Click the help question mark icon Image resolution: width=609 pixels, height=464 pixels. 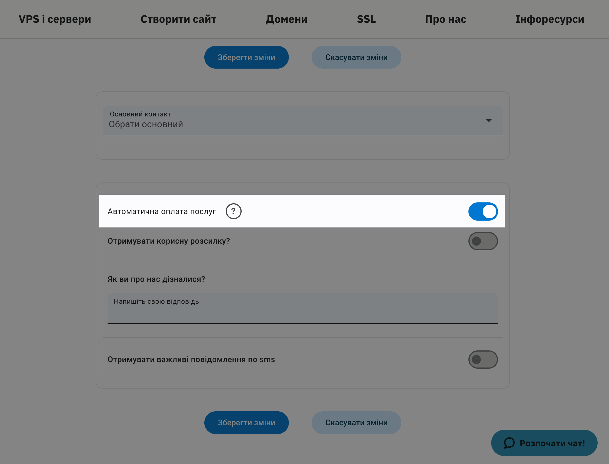coord(233,211)
